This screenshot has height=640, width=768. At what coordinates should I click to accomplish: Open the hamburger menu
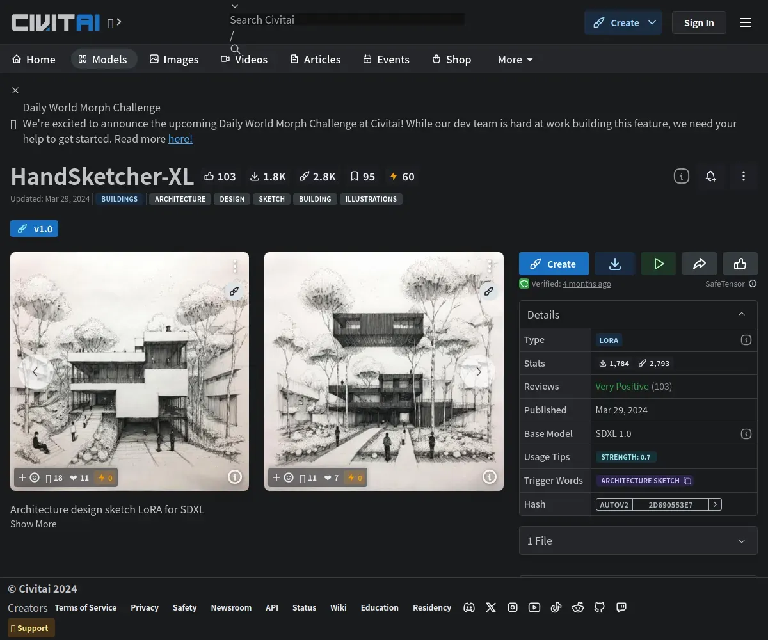pos(746,22)
